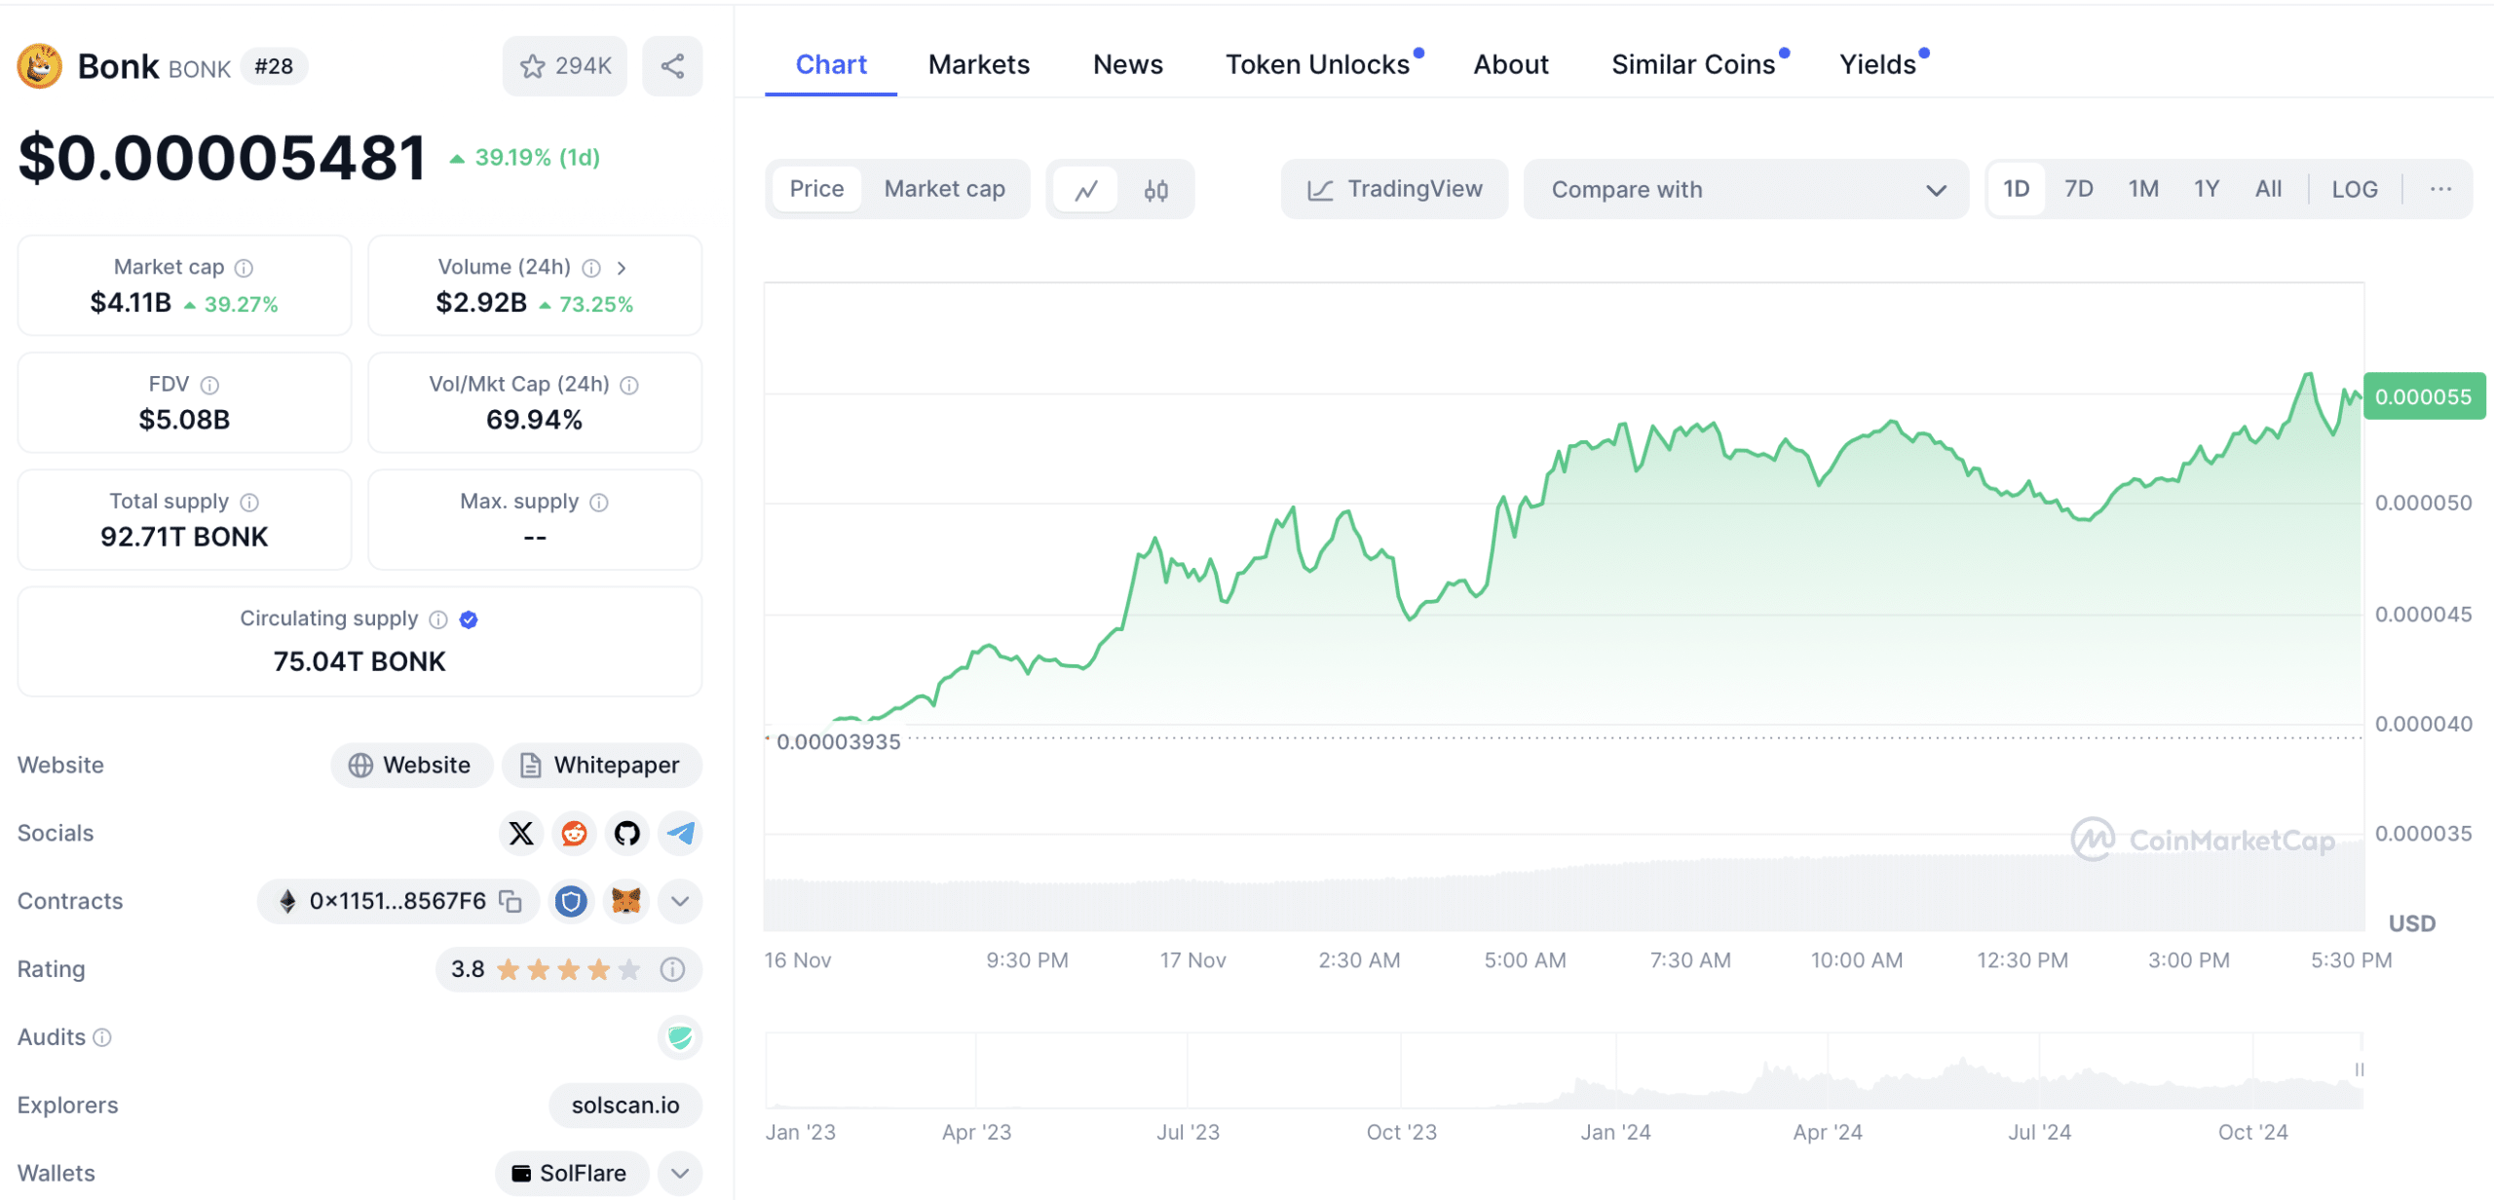This screenshot has height=1200, width=2494.
Task: Select the Market cap chart toggle
Action: (x=944, y=190)
